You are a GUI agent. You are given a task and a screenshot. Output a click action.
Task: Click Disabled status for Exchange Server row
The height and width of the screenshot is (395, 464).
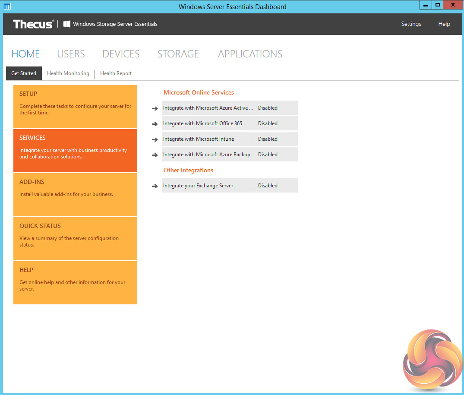(x=268, y=186)
